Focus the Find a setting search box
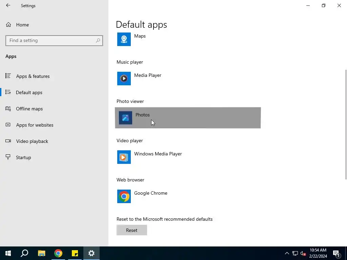 tap(54, 41)
